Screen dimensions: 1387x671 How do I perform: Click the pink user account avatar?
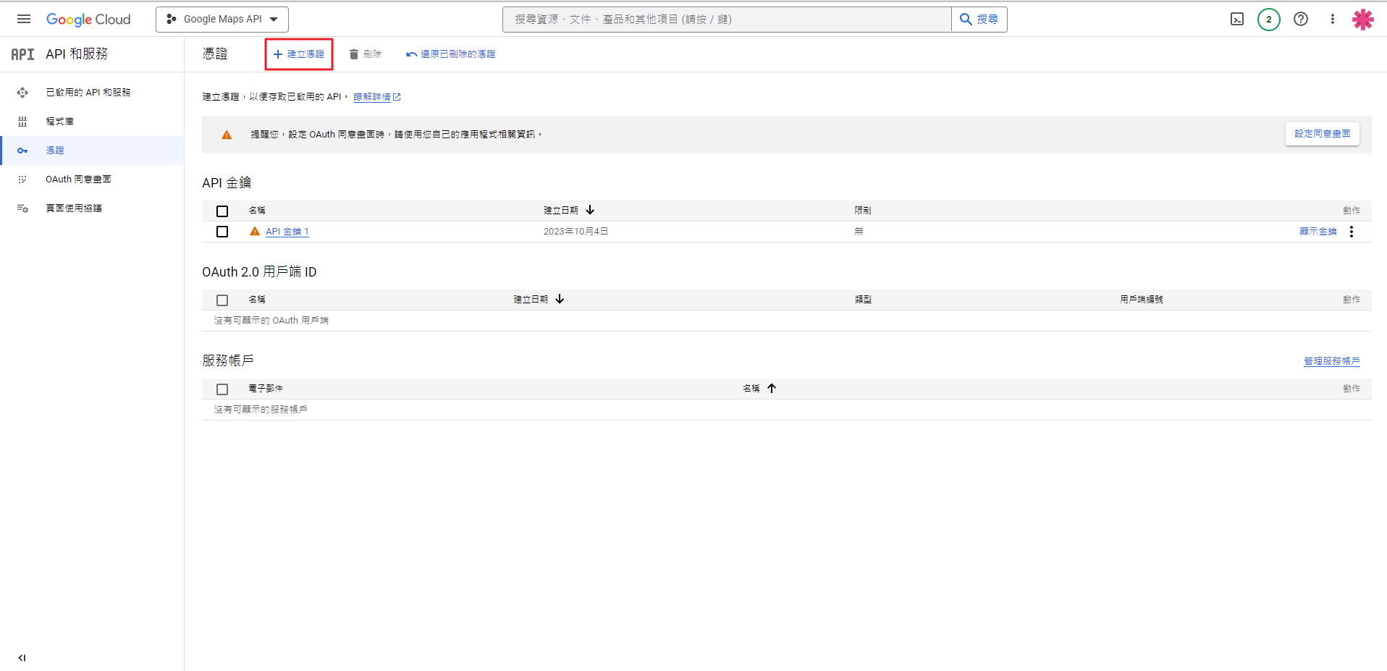click(1362, 20)
